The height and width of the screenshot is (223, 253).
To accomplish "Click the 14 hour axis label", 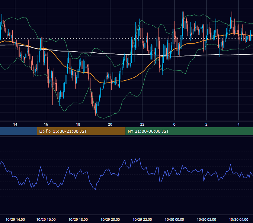I will click(x=15, y=125).
